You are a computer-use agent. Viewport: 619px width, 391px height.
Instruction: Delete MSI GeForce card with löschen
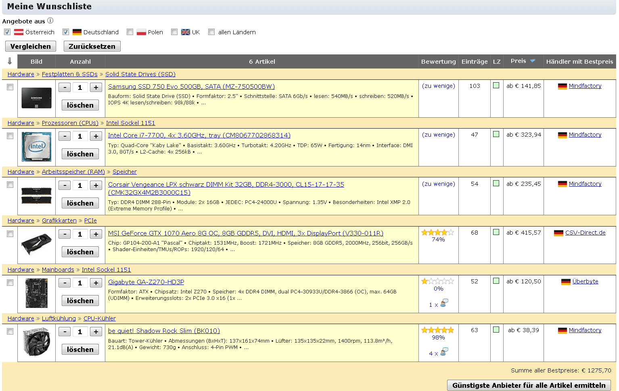[x=80, y=252]
